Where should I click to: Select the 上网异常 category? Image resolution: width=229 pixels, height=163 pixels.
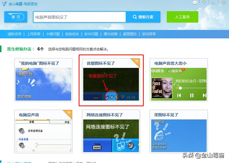(34, 34)
